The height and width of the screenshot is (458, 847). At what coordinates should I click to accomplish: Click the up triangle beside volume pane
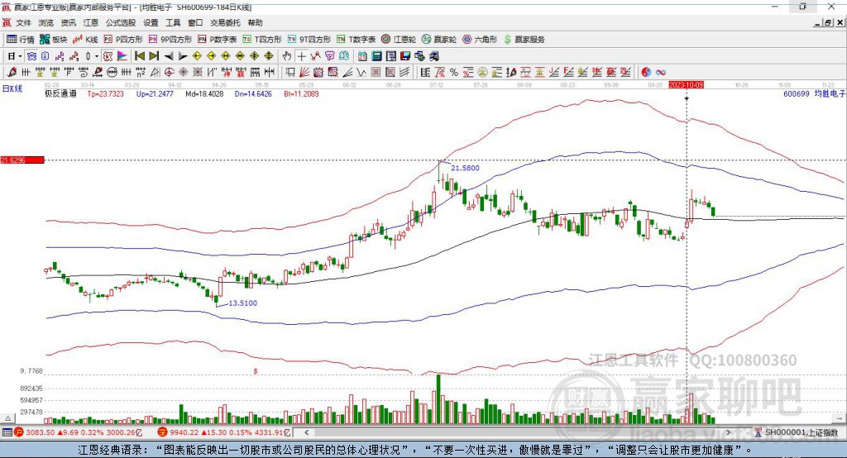coord(7,418)
